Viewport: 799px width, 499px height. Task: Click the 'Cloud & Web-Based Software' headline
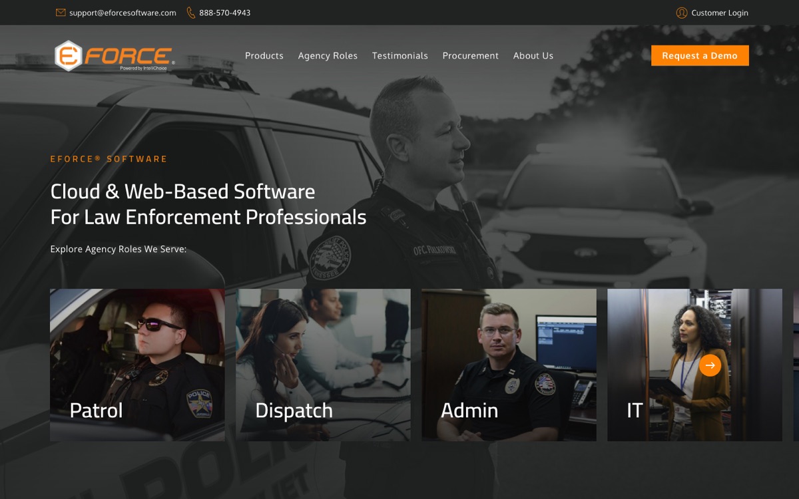click(x=183, y=192)
